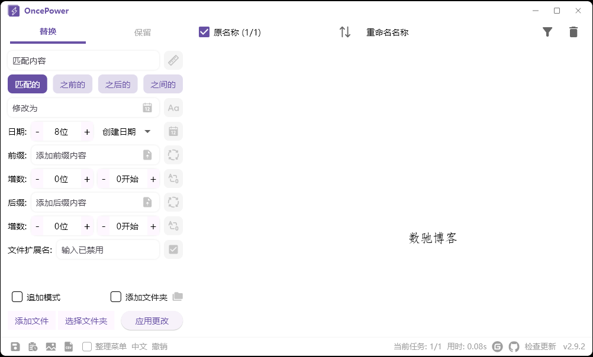Click the OncePower lightning logo
The width and height of the screenshot is (593, 357).
[x=14, y=11]
